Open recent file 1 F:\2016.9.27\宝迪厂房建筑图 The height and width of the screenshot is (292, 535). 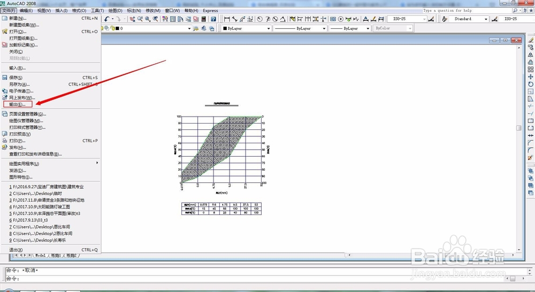(50, 187)
